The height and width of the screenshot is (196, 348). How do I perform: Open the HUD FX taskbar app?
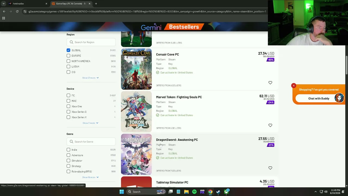click(x=202, y=192)
